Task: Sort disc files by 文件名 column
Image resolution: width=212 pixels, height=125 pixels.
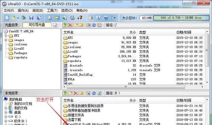Action: (x=89, y=32)
